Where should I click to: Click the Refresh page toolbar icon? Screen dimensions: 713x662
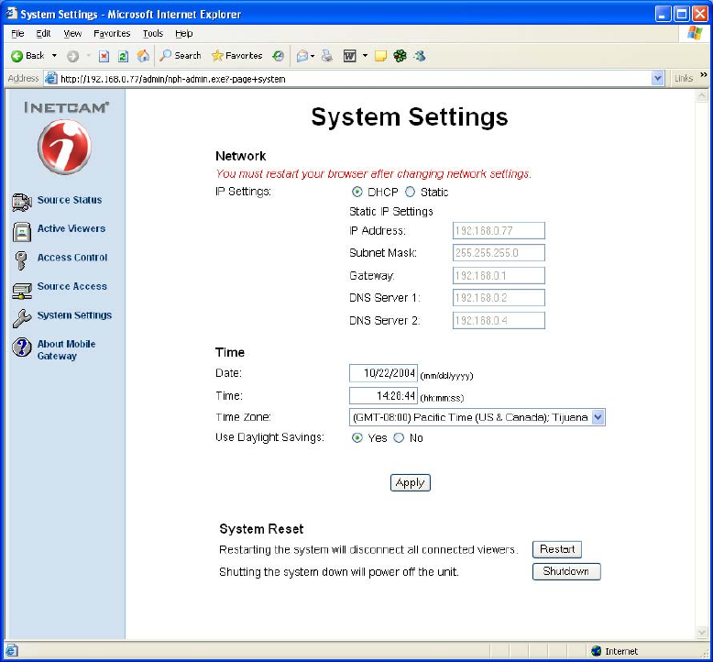click(x=123, y=56)
